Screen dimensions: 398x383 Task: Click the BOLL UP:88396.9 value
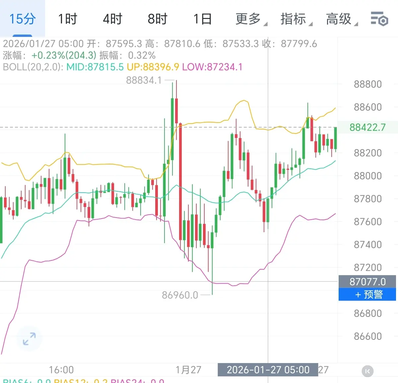(x=153, y=67)
